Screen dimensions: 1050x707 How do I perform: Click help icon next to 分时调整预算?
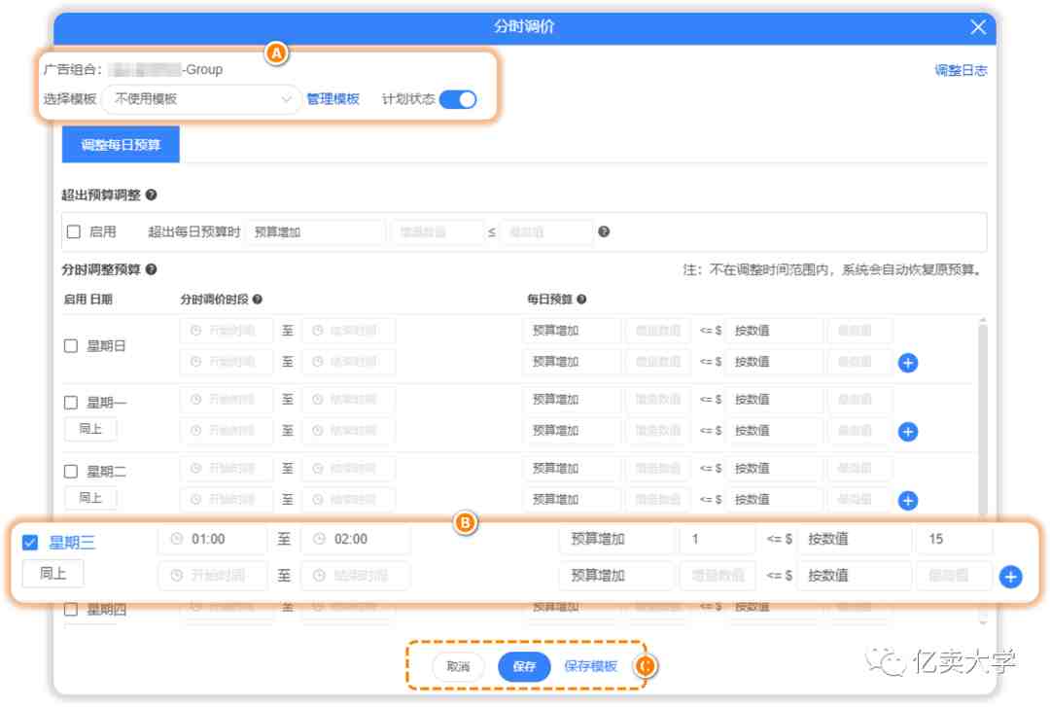[151, 269]
